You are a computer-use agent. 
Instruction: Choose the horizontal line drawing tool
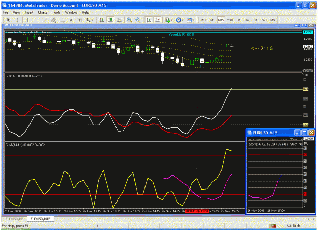tap(37, 20)
